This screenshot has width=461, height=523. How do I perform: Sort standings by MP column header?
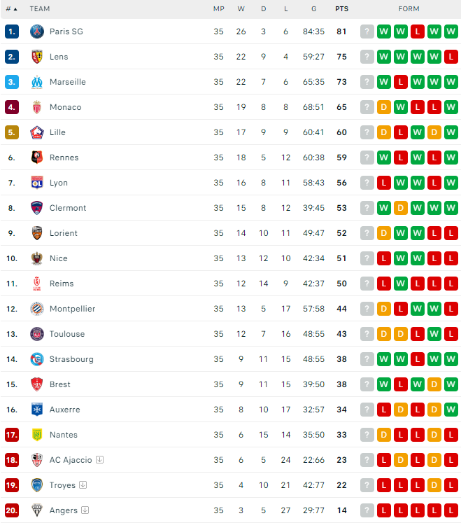point(218,9)
